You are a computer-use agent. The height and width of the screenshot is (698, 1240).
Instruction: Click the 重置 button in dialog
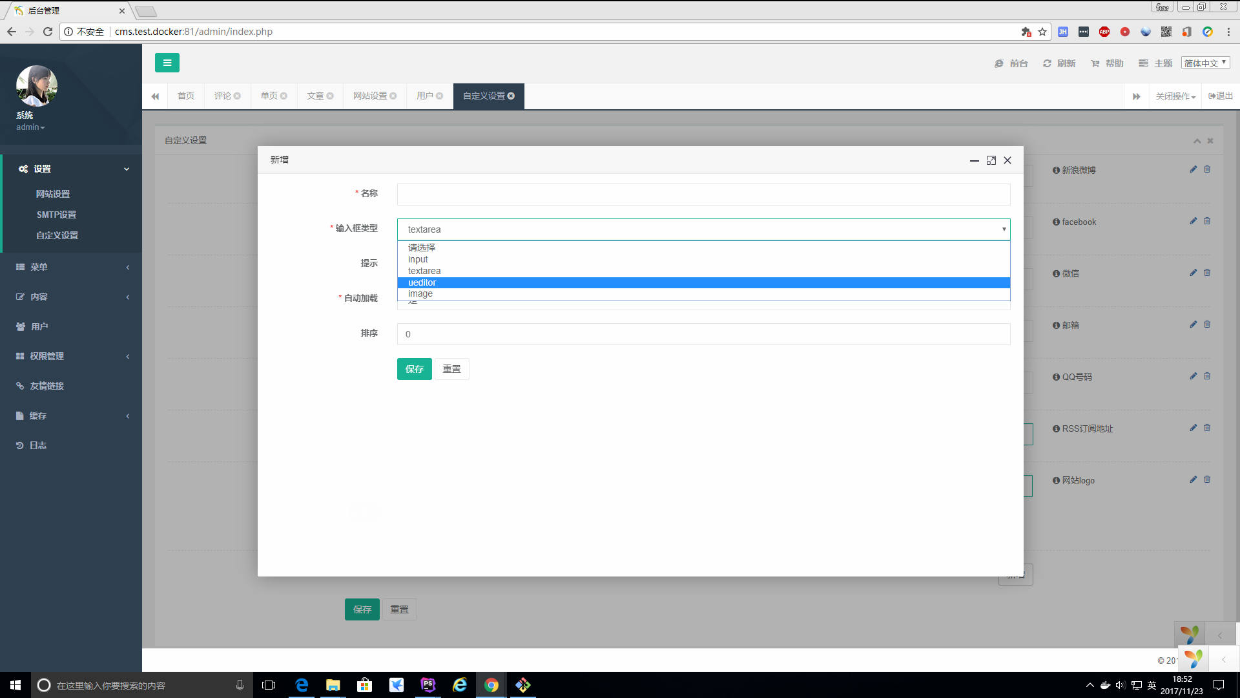[451, 369]
